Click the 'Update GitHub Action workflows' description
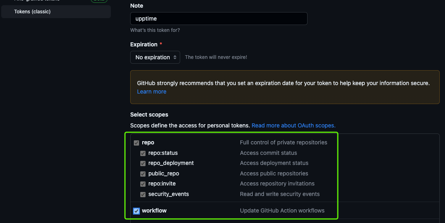Image resolution: width=445 pixels, height=223 pixels. (x=282, y=210)
